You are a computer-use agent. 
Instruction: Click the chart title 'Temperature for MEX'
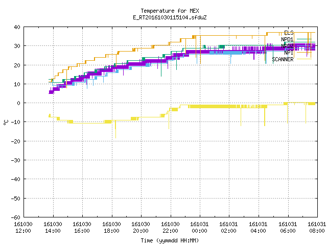pos(170,11)
